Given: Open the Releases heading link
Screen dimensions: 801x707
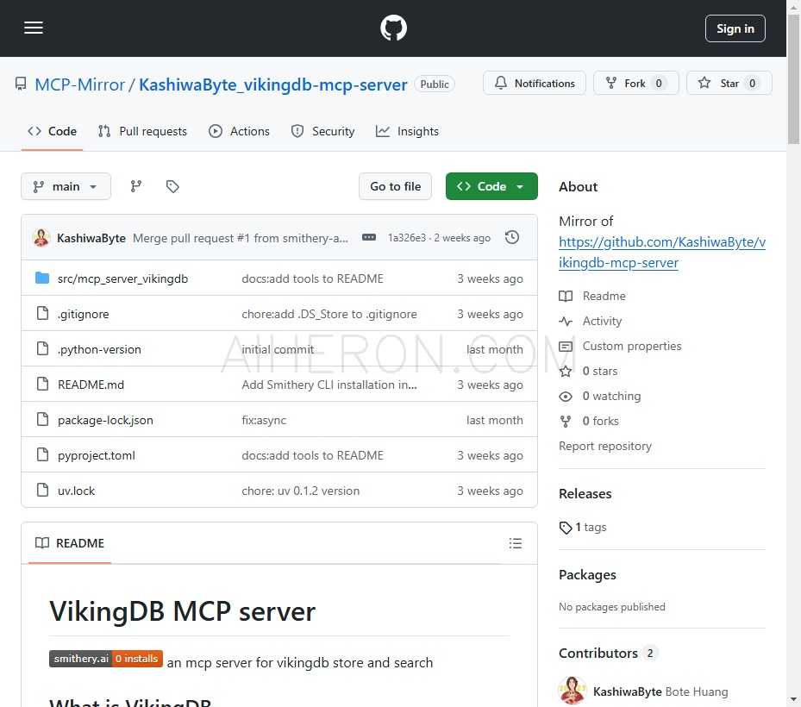Looking at the screenshot, I should pyautogui.click(x=585, y=493).
